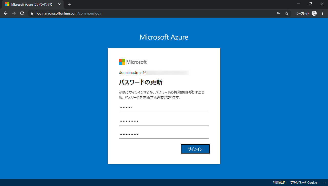Viewport: 328px width, 186px height.
Task: Click the confirm password field
Action: (x=164, y=134)
